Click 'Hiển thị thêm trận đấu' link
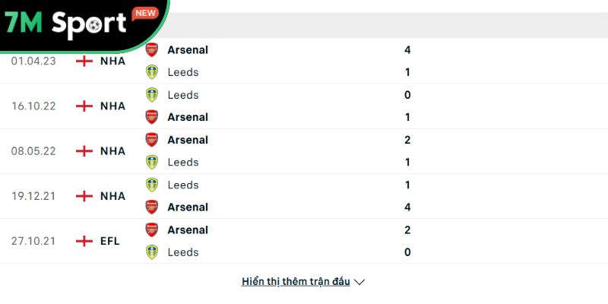The height and width of the screenshot is (304, 608). [296, 281]
